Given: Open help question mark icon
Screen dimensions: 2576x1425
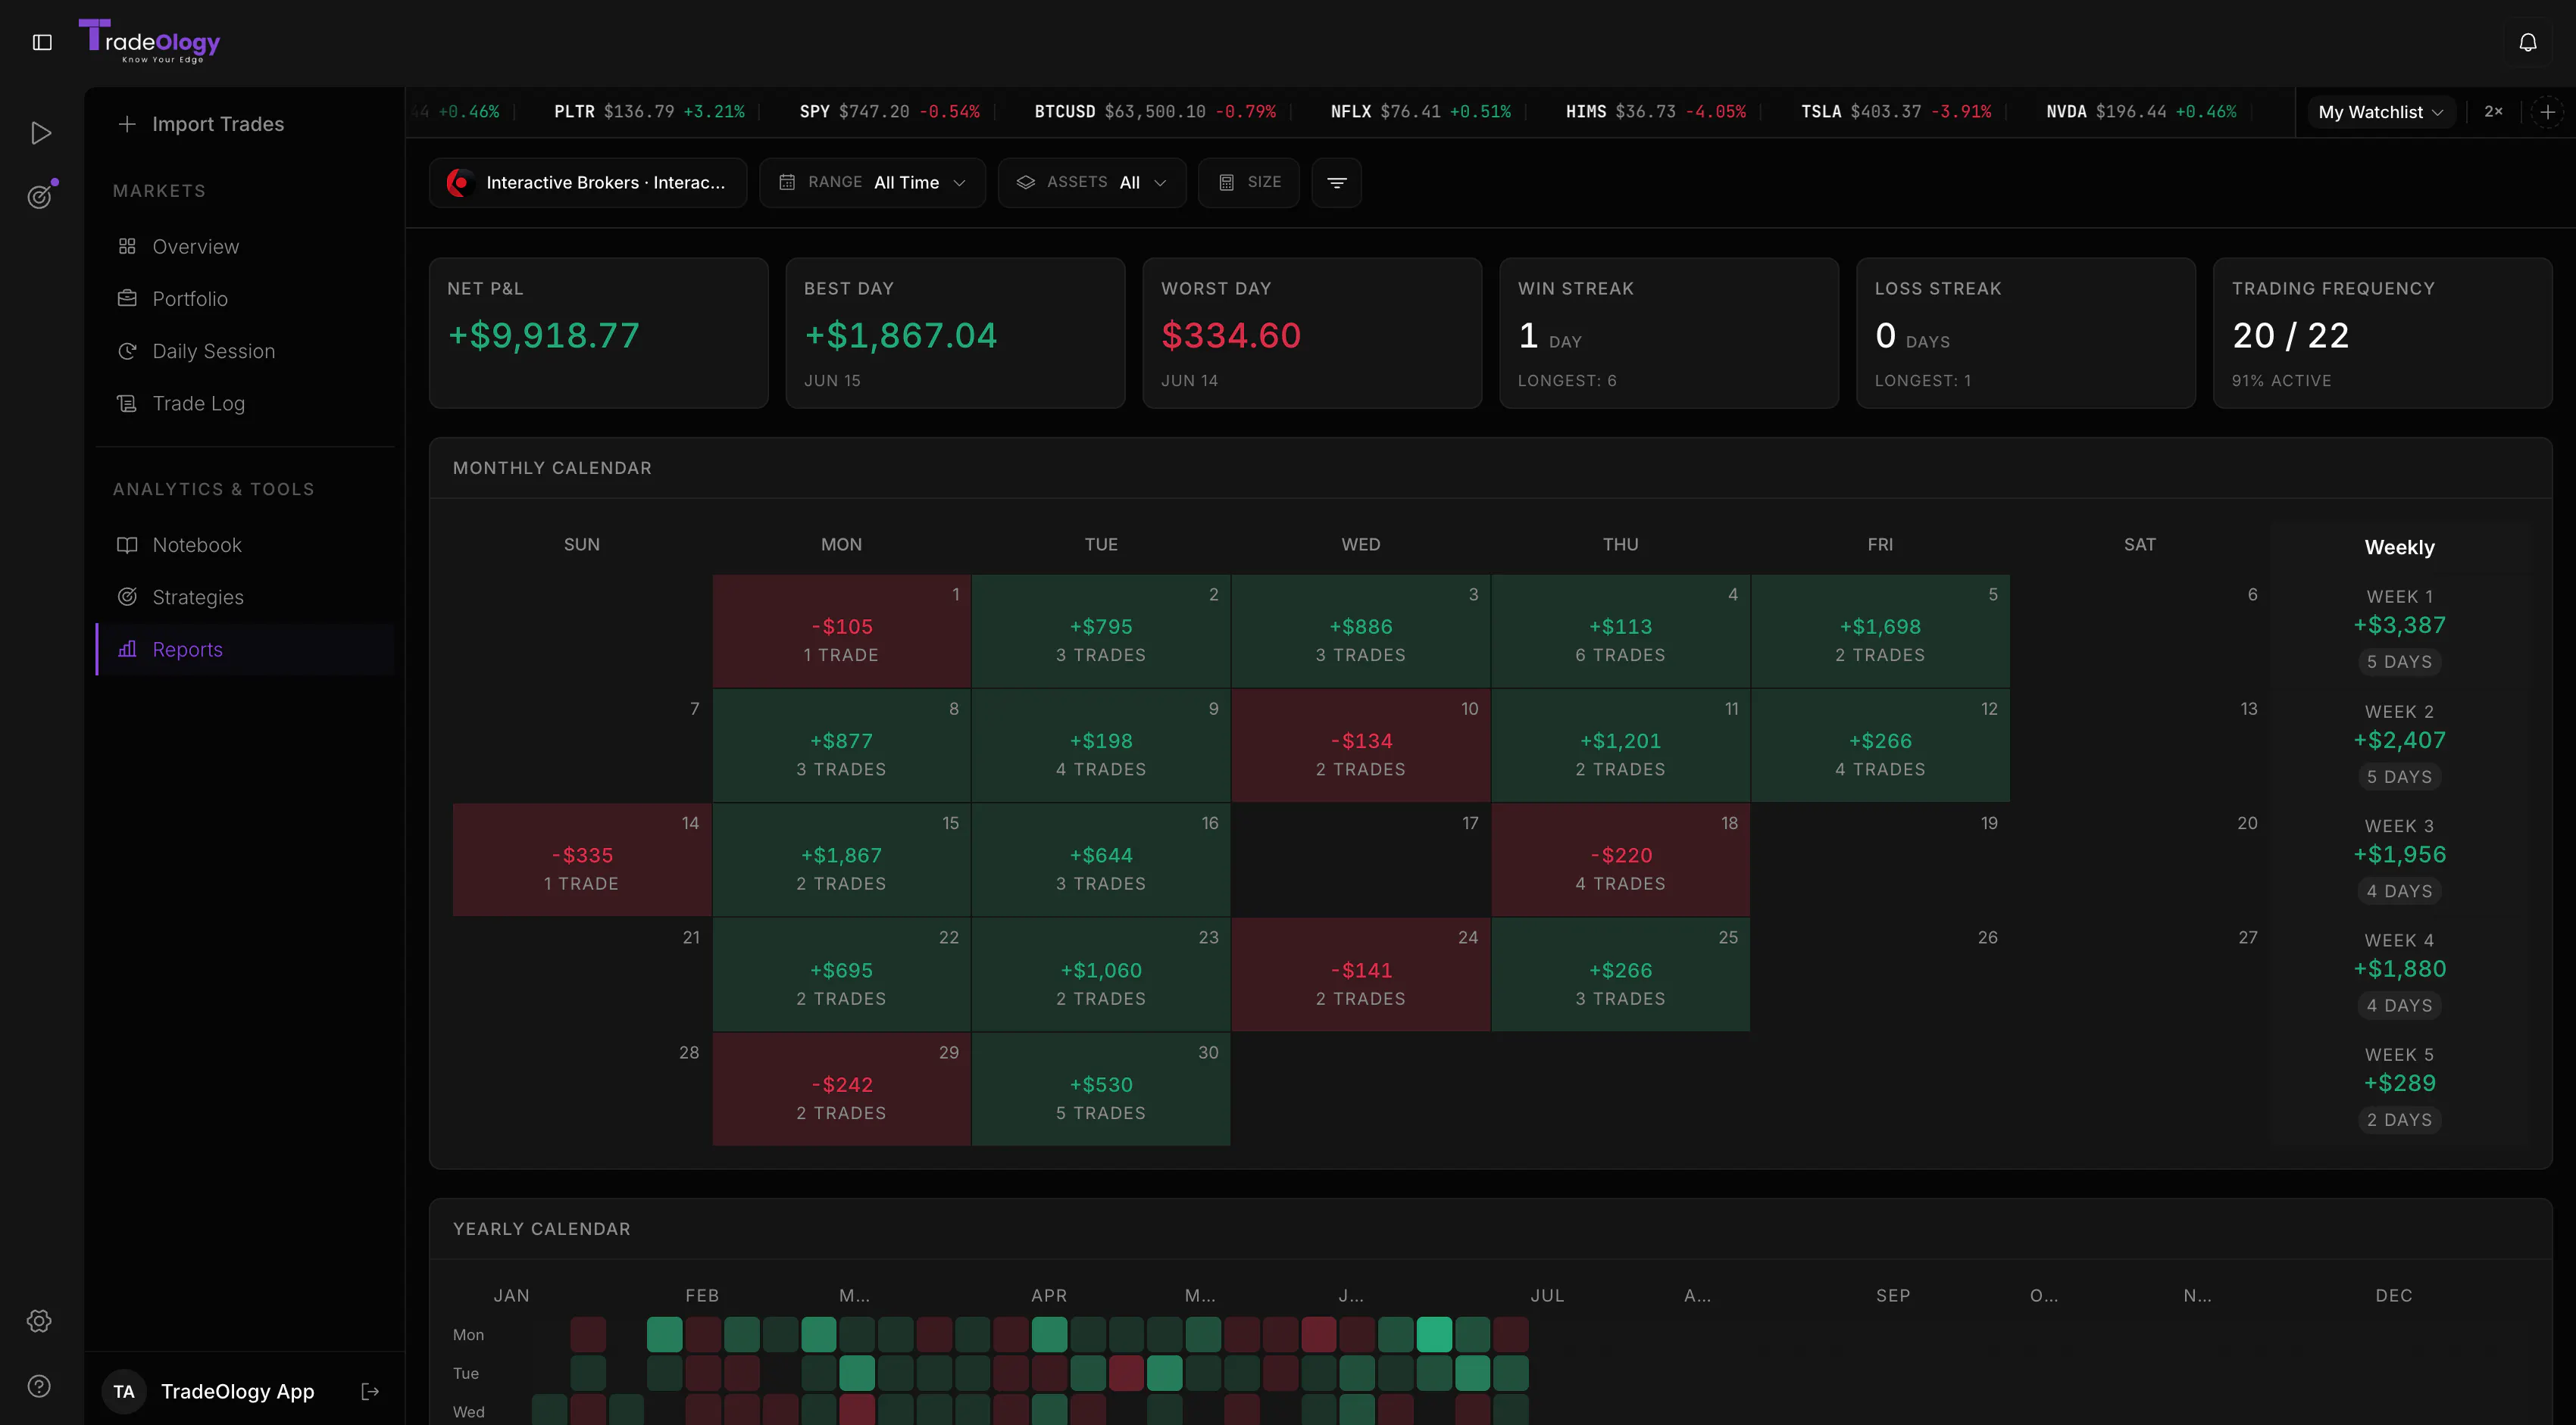Looking at the screenshot, I should (39, 1386).
